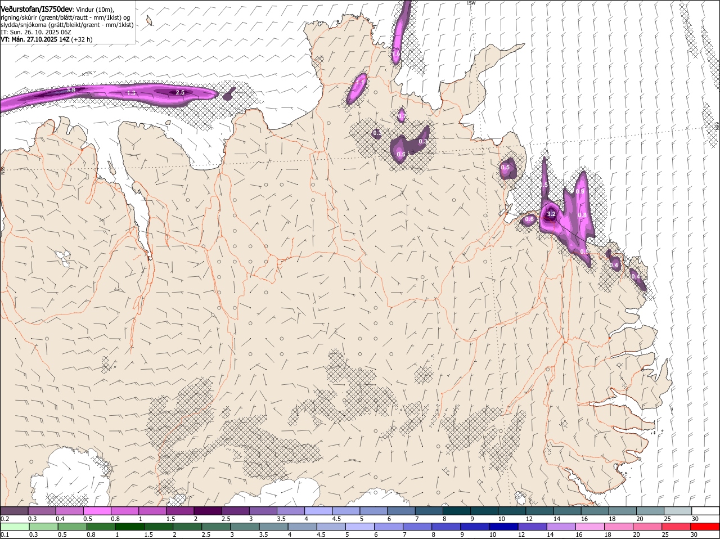The image size is (720, 539).
Task: Pick the lower colorbar deep blue swatch at 10
Action: tap(503, 527)
